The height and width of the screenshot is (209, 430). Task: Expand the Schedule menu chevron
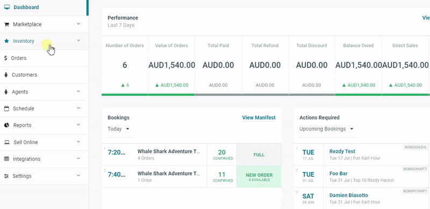78,108
